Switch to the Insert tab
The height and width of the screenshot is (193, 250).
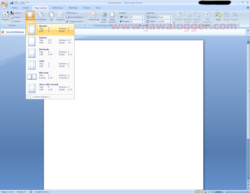(26, 8)
